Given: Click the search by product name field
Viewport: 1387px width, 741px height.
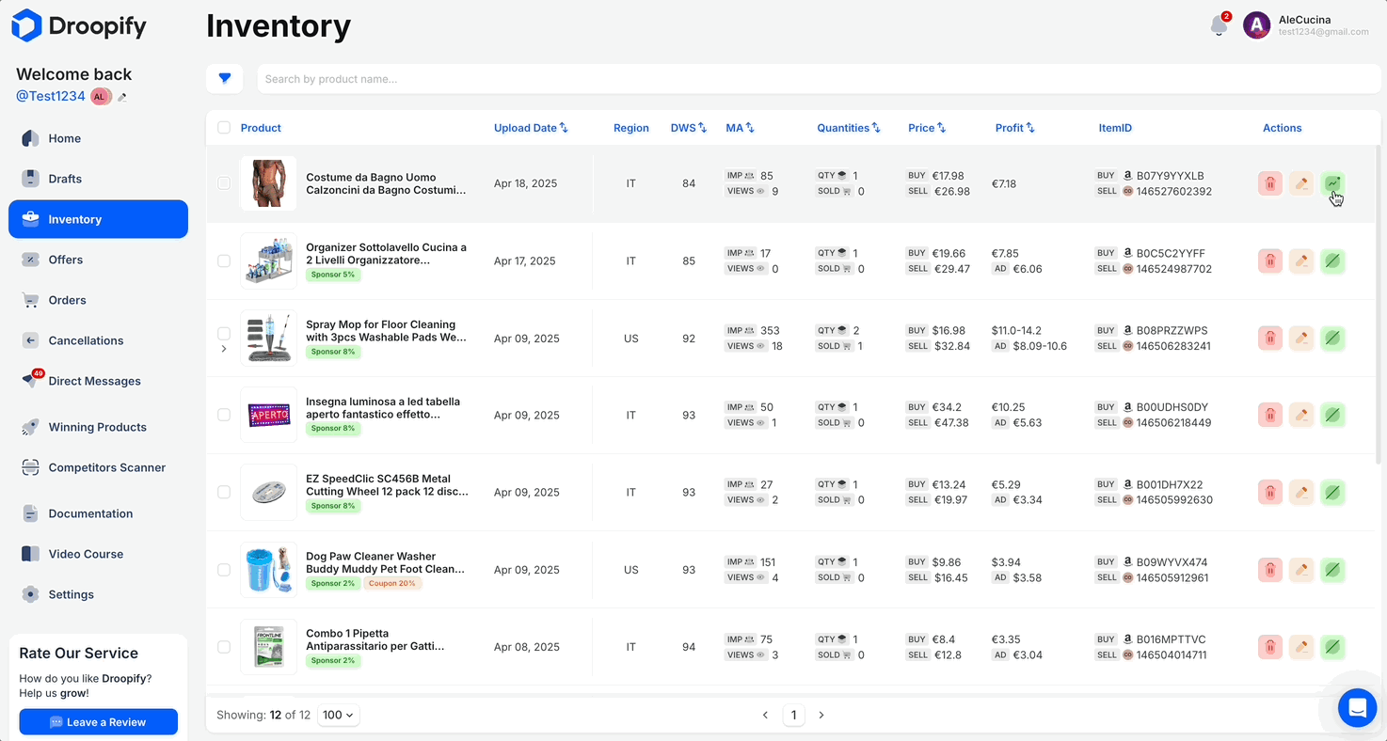Looking at the screenshot, I should point(819,79).
